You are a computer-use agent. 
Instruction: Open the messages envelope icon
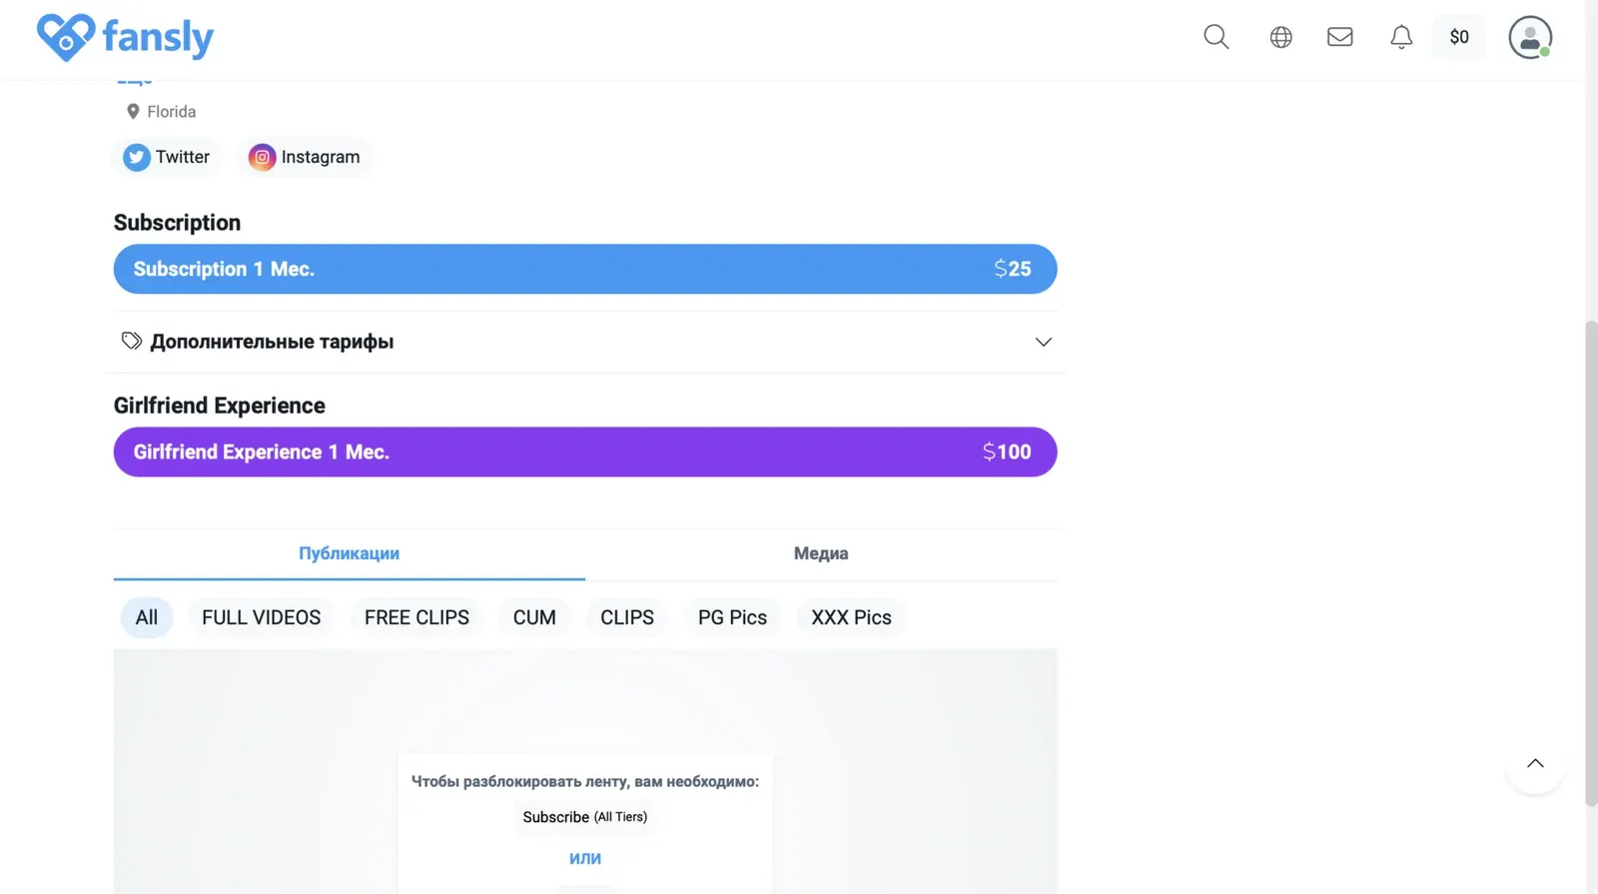(x=1339, y=37)
